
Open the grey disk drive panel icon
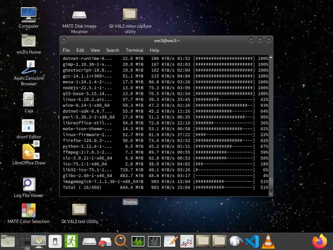(89, 242)
